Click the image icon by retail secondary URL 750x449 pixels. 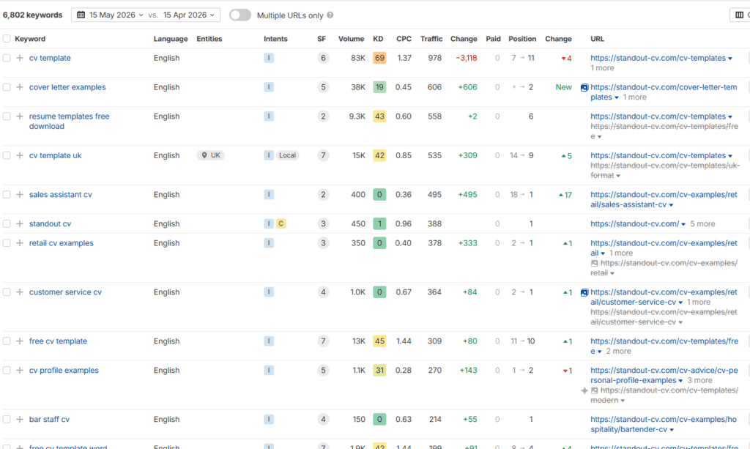click(595, 263)
